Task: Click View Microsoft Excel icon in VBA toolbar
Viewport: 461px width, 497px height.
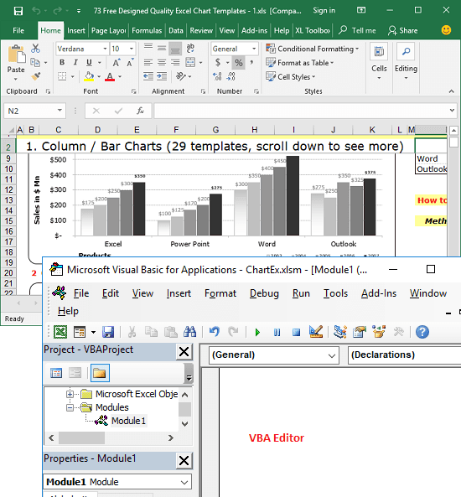Action: point(60,332)
